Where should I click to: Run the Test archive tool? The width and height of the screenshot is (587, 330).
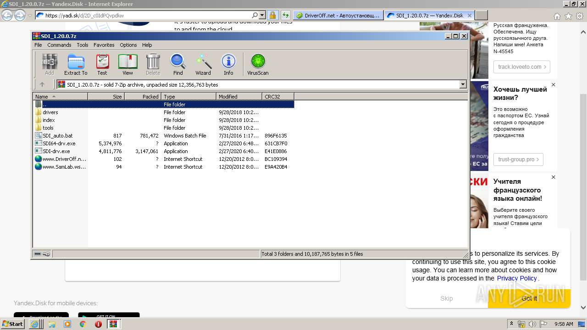(x=102, y=65)
